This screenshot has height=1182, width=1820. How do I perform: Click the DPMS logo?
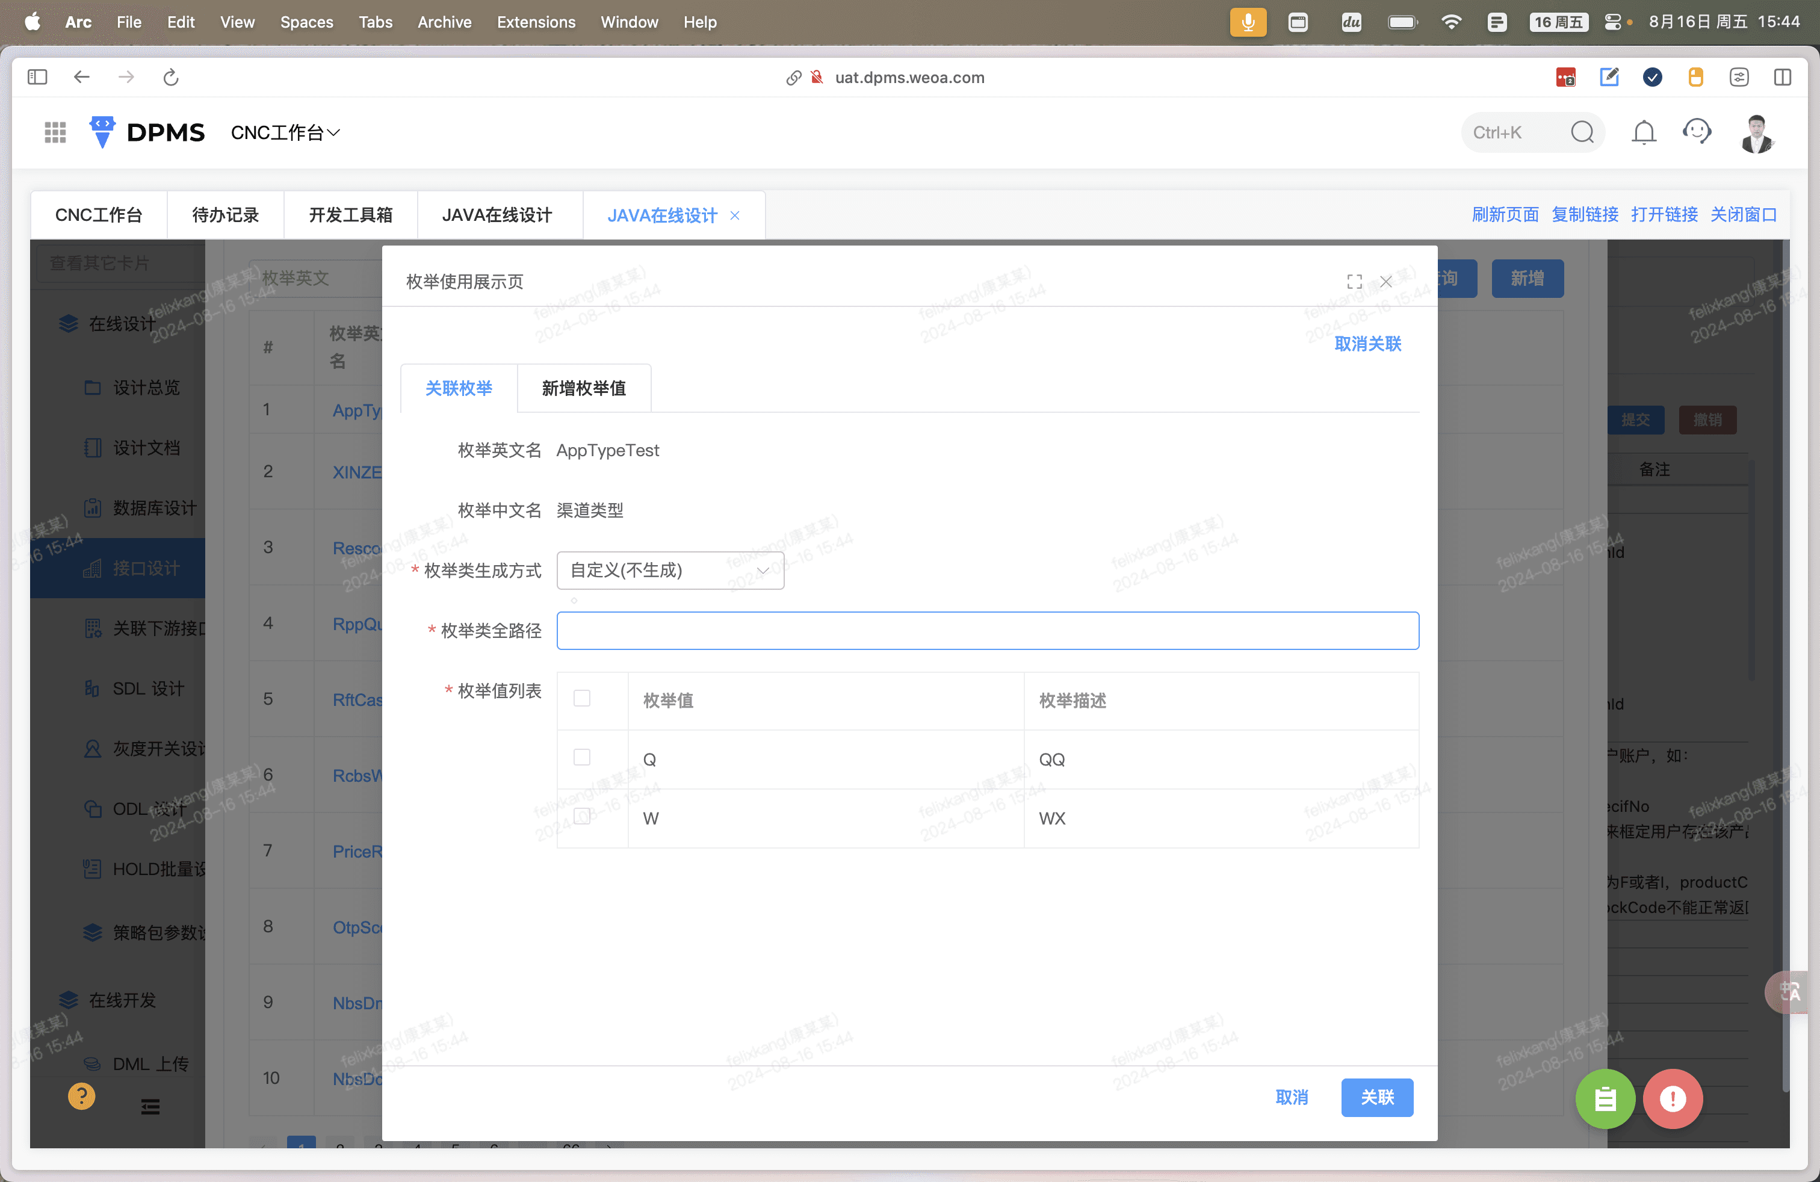[147, 132]
